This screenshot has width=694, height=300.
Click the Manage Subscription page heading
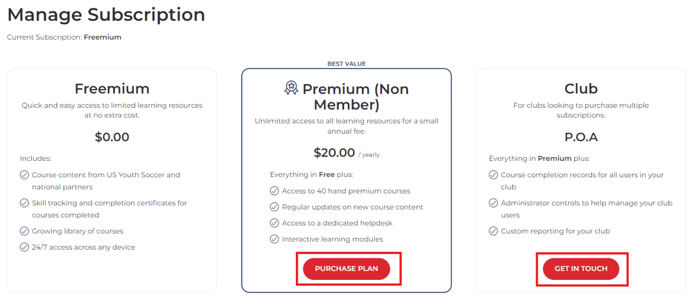106,15
